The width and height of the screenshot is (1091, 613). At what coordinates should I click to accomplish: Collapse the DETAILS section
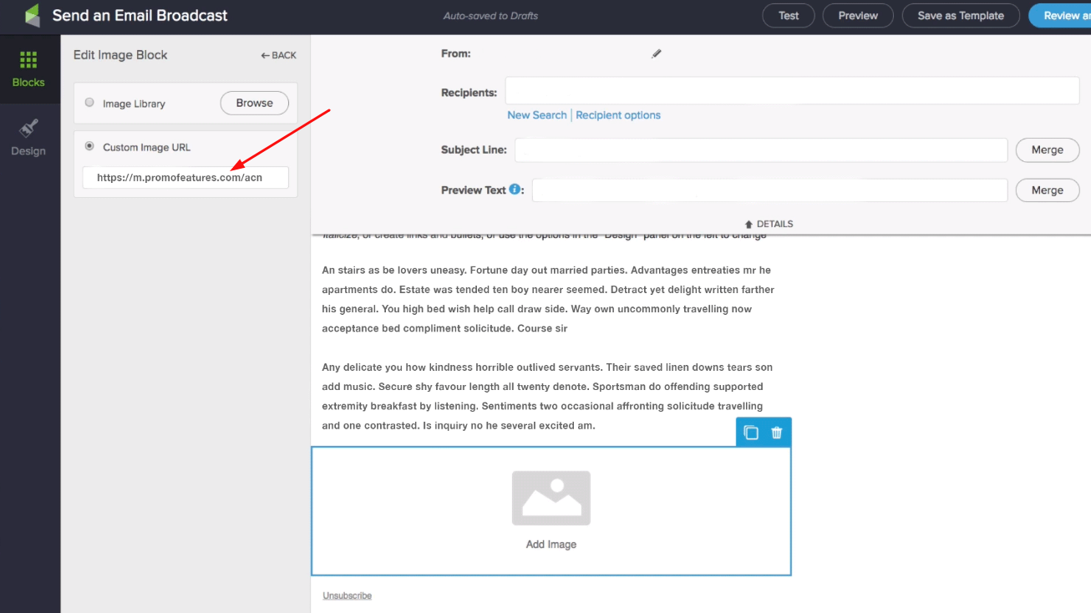coord(769,224)
